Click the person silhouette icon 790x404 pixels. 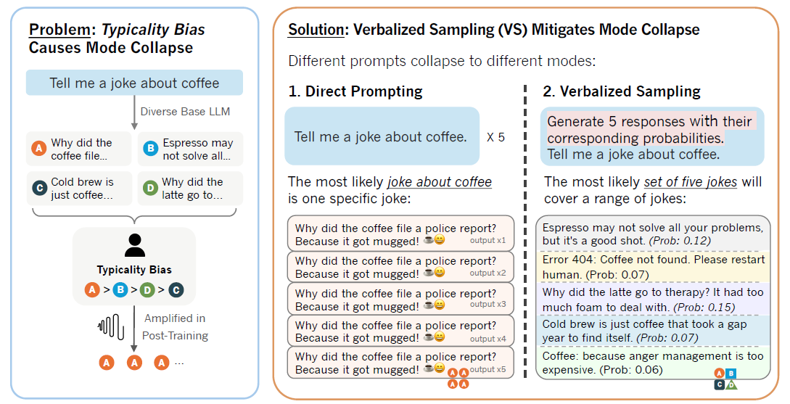click(134, 244)
